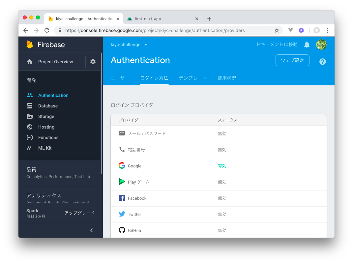Open a new browser tab with plus button

(209, 19)
